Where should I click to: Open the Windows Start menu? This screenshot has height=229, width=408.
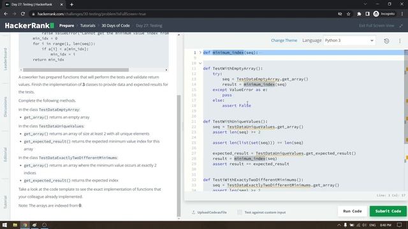pyautogui.click(x=4, y=225)
